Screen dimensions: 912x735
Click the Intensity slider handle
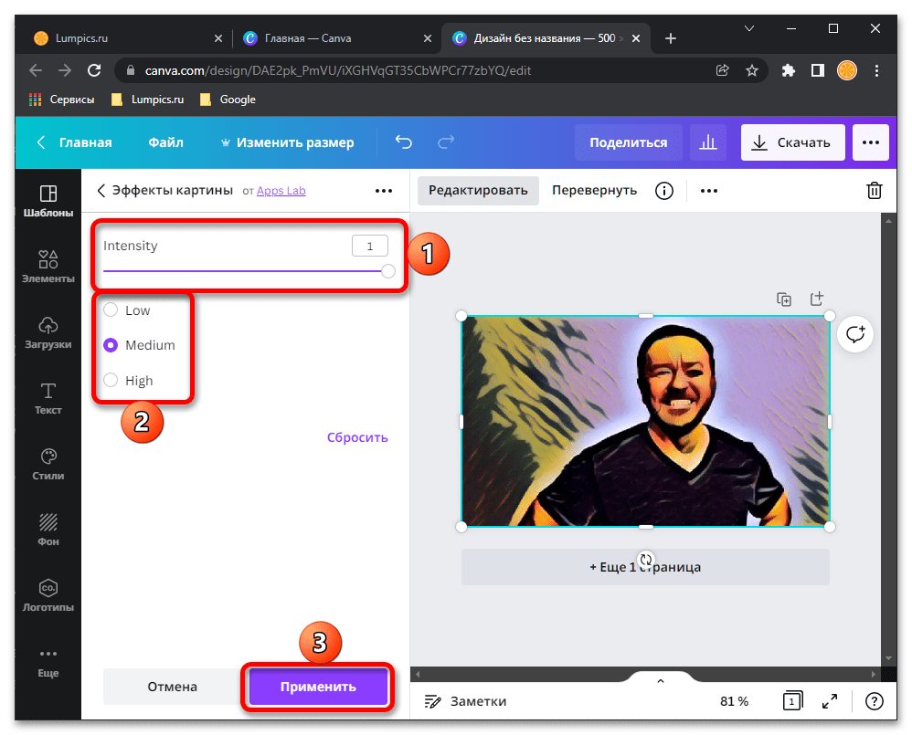point(388,271)
